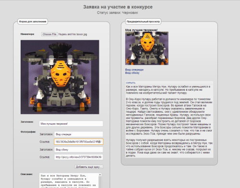Focus the 'Мое лучшее творение!' title field
The width and height of the screenshot is (240, 188).
[71, 124]
